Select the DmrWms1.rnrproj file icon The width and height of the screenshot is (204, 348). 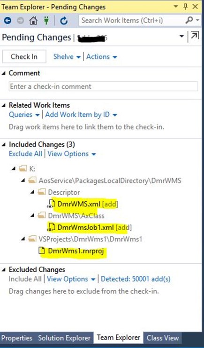(41, 251)
